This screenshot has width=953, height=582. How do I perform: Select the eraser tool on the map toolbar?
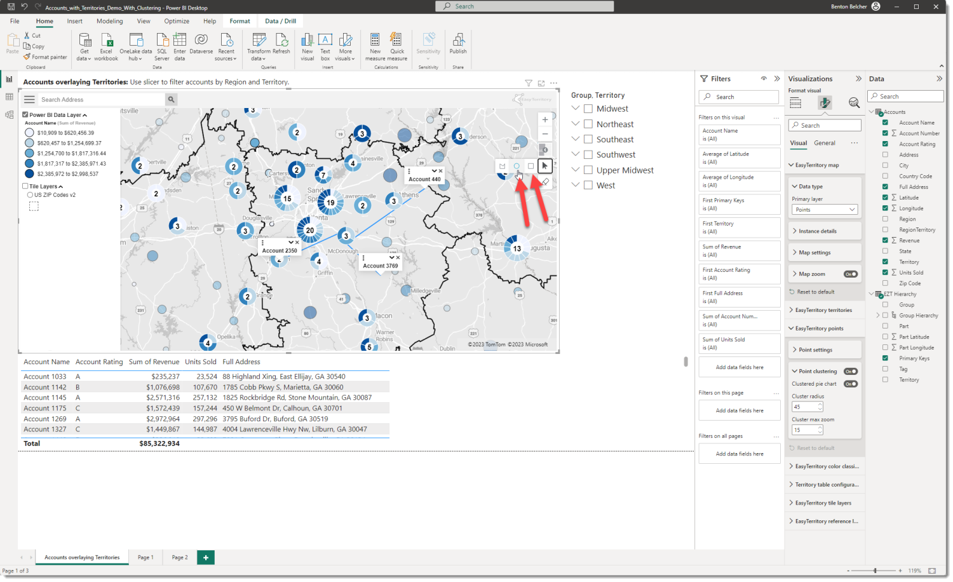(545, 181)
